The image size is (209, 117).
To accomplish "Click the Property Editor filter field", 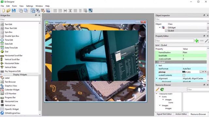I will click(174, 41).
